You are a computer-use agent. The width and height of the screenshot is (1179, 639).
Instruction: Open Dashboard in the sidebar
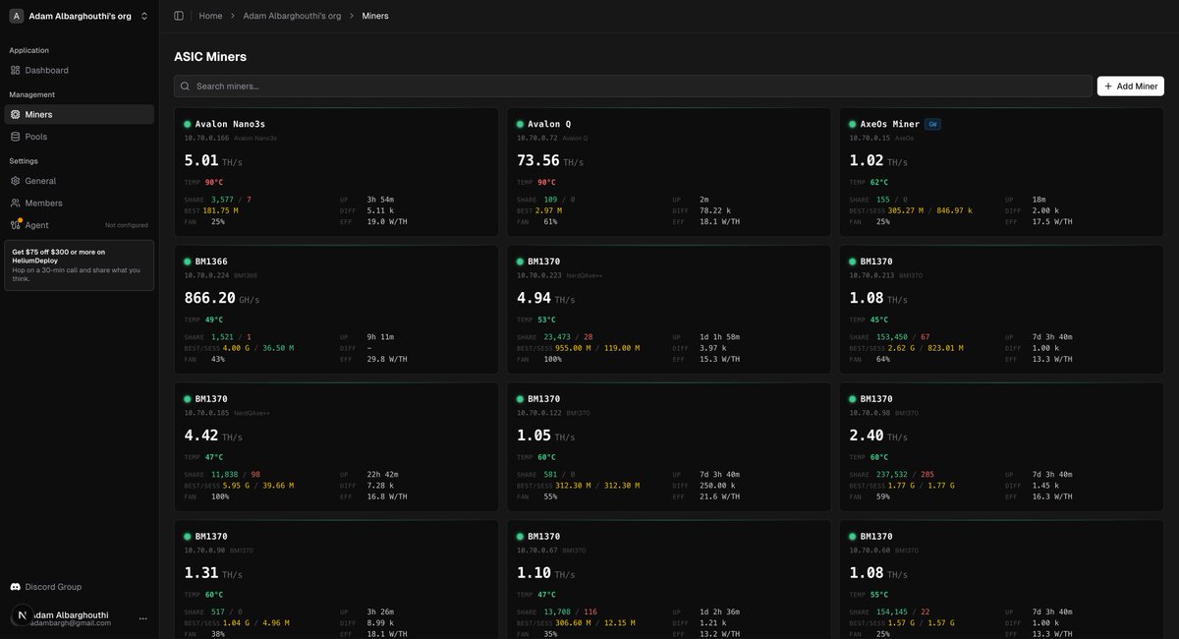[79, 71]
